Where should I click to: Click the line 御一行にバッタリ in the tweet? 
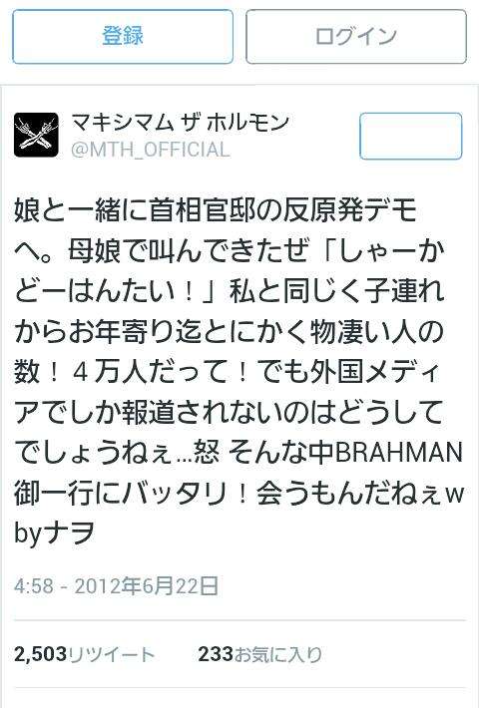pos(121,493)
